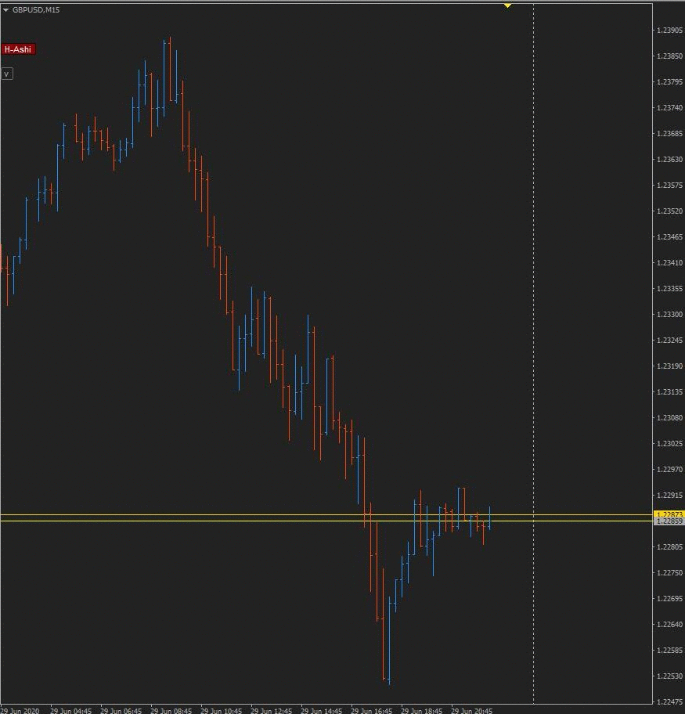Click the 1.23300 price scale label
The height and width of the screenshot is (714, 685).
pos(669,314)
